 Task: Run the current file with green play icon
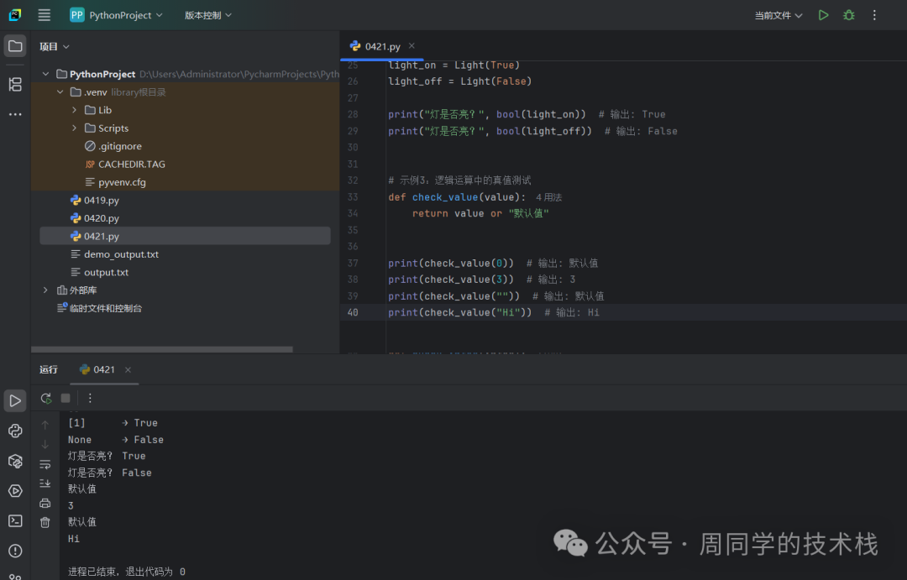click(823, 15)
